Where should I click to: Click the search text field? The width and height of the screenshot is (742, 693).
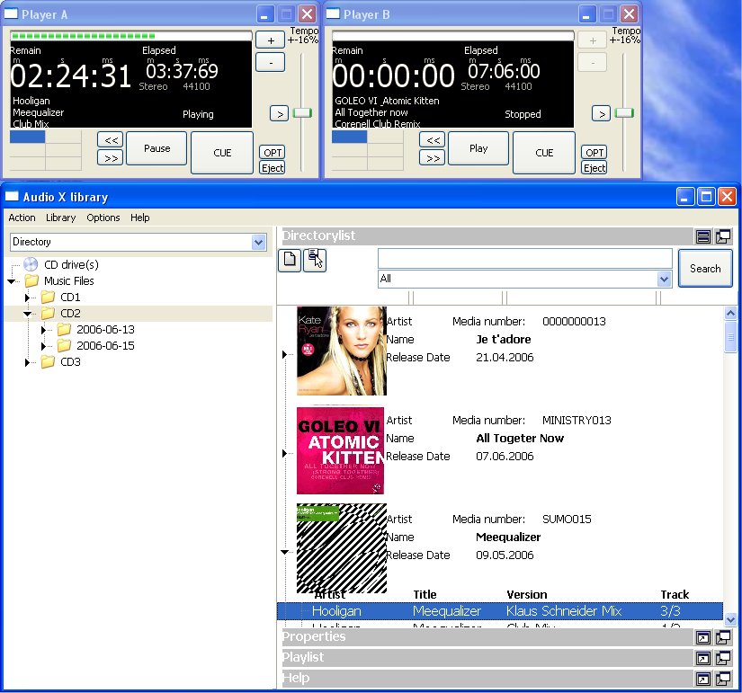(524, 258)
